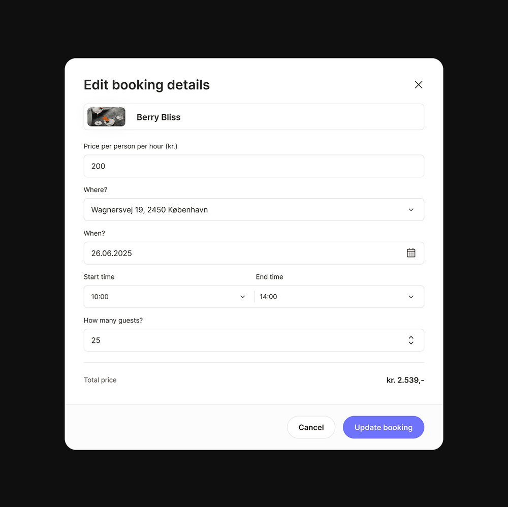Viewport: 508px width, 507px height.
Task: Open the End time dropdown
Action: coord(410,297)
